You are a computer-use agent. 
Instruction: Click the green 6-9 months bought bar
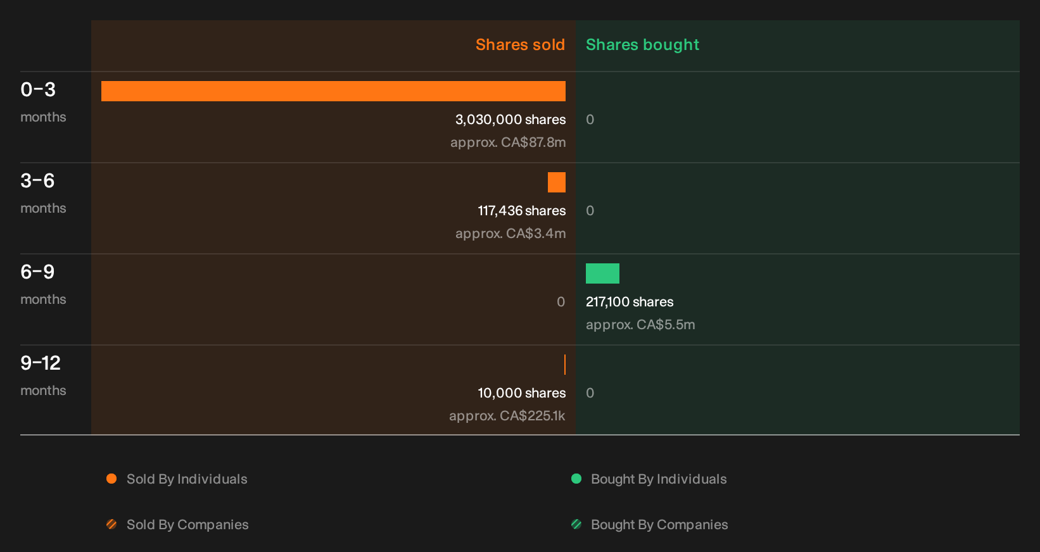click(602, 273)
